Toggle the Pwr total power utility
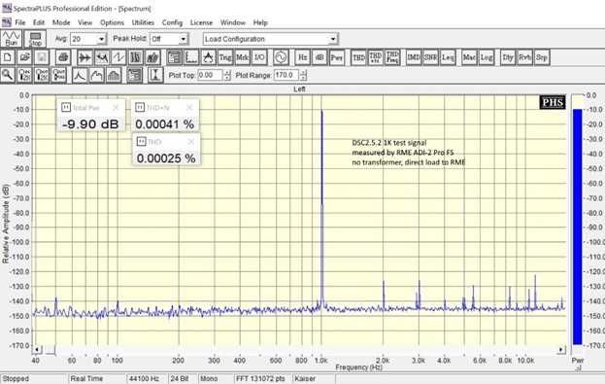This screenshot has width=605, height=384. 336,57
